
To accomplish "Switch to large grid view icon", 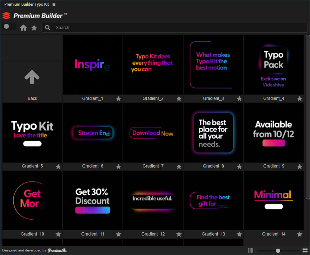I will pos(305,250).
